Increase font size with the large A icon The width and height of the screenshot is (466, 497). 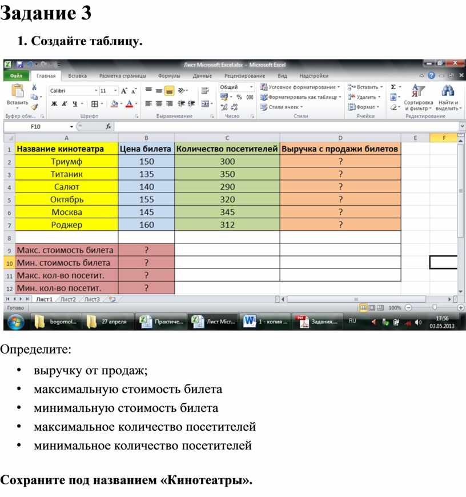tap(124, 91)
